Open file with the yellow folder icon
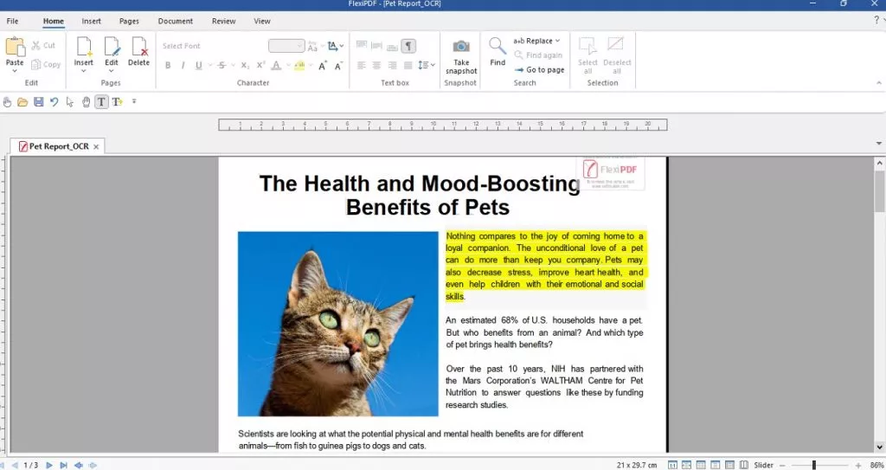Screen dimensions: 886x470 pyautogui.click(x=22, y=102)
